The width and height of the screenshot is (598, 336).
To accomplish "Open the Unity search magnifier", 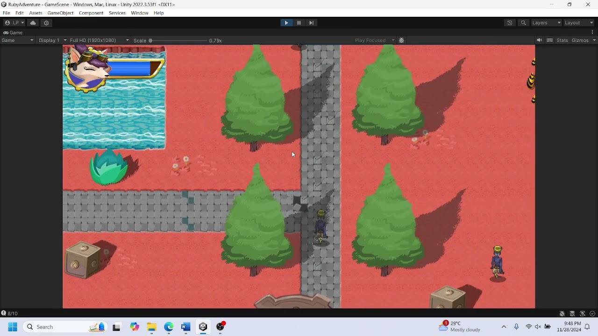I will [x=523, y=23].
